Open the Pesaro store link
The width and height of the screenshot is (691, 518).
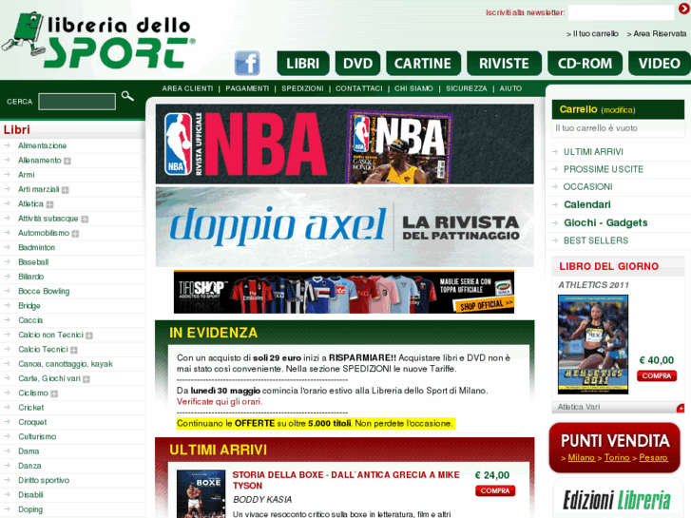(x=653, y=457)
